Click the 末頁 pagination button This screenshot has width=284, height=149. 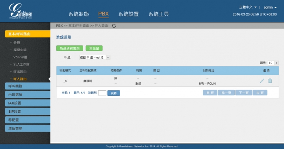(260, 93)
